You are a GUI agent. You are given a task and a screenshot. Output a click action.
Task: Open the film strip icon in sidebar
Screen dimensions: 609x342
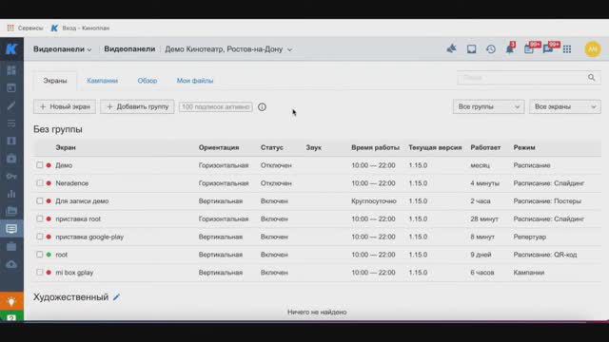coord(11,141)
